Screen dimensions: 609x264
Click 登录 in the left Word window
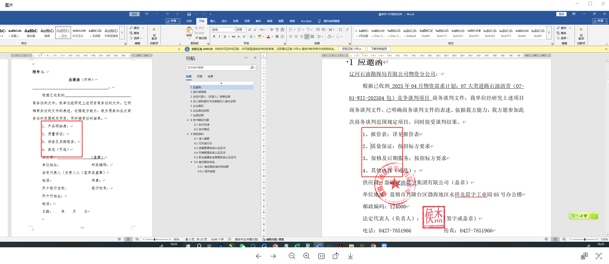tap(134, 14)
